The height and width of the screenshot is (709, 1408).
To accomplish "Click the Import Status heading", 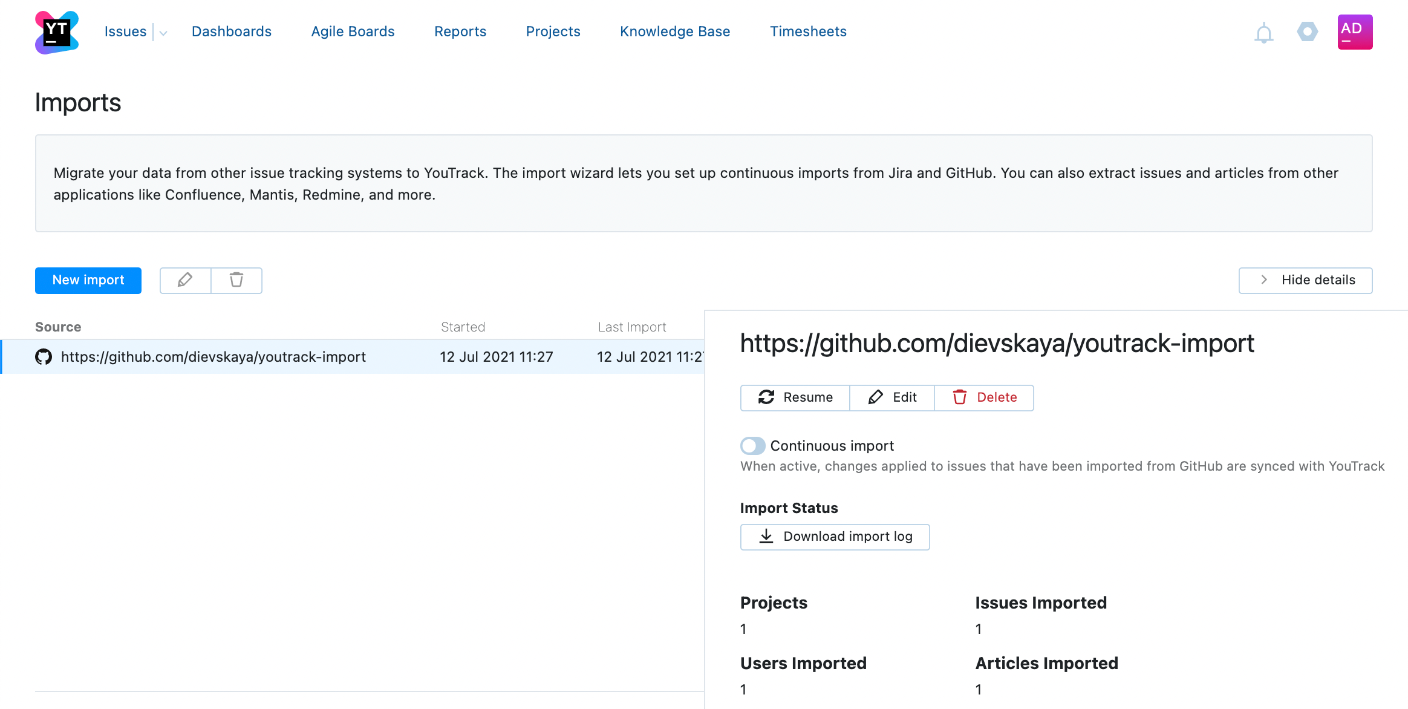I will pos(789,508).
